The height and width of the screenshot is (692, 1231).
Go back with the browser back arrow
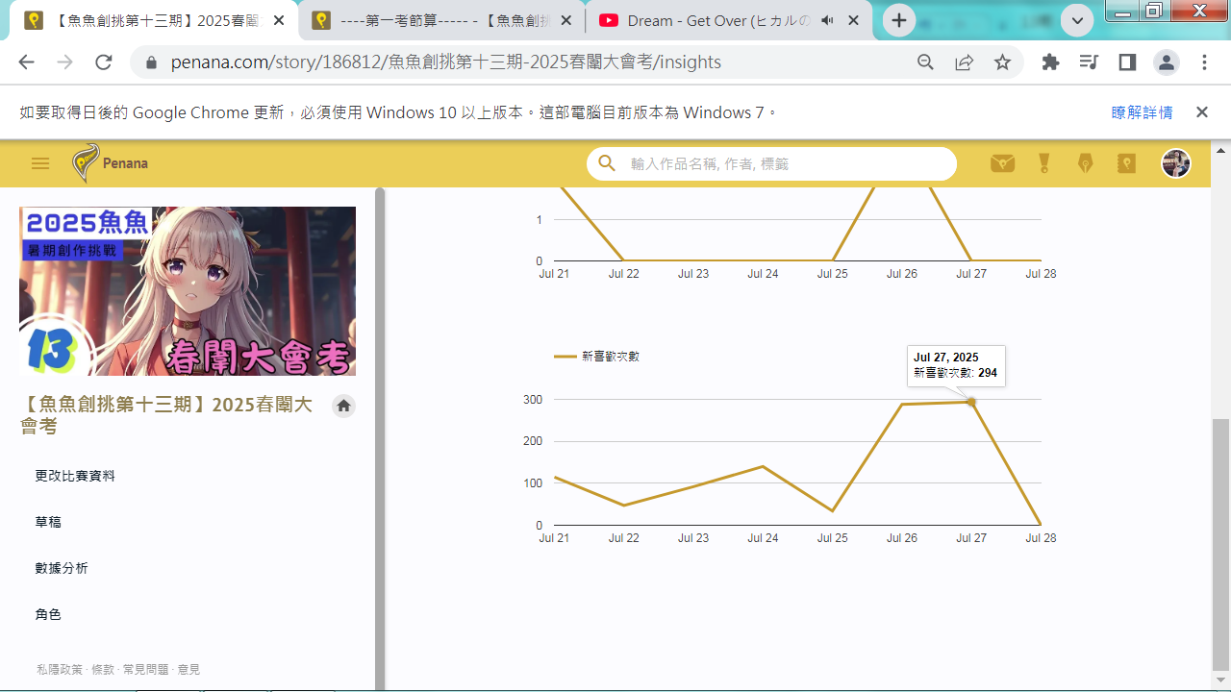pos(26,62)
